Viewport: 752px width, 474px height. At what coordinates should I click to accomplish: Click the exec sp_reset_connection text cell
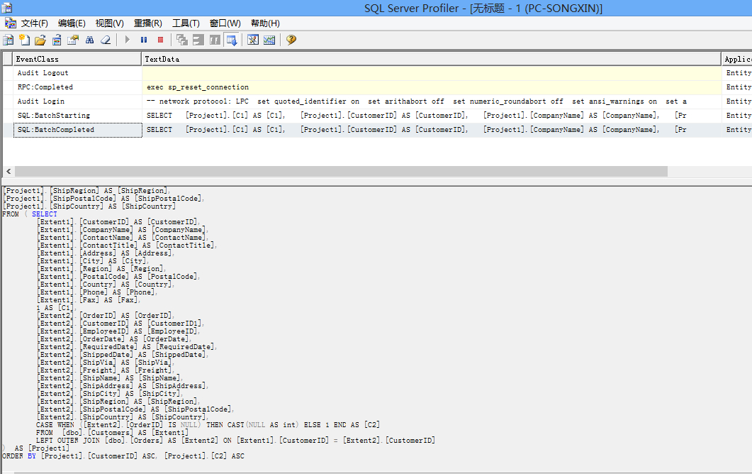coord(431,87)
